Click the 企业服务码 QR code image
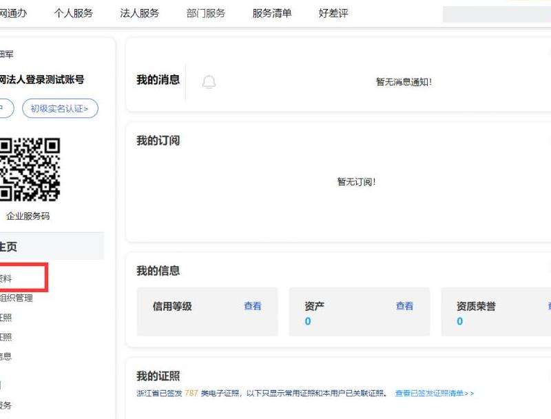This screenshot has width=551, height=419. coord(29,169)
